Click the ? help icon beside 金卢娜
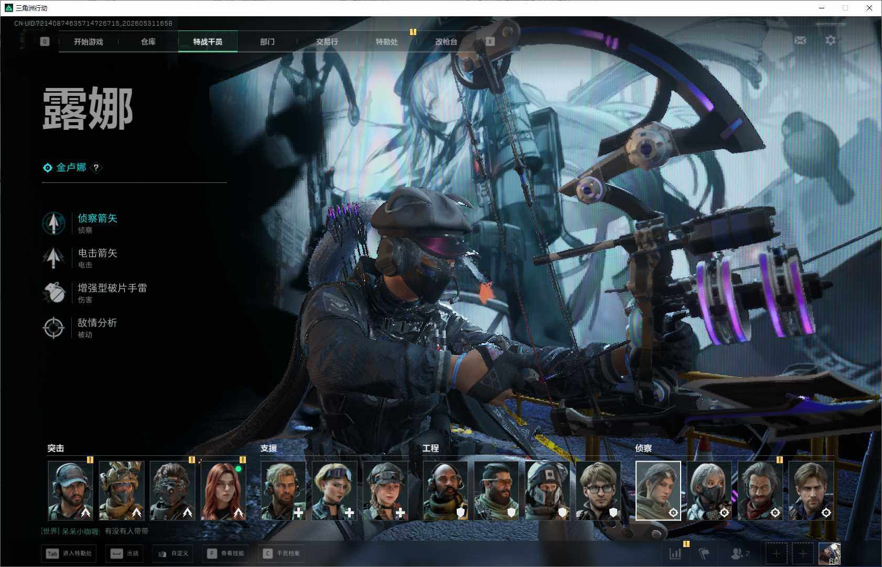 (x=96, y=168)
